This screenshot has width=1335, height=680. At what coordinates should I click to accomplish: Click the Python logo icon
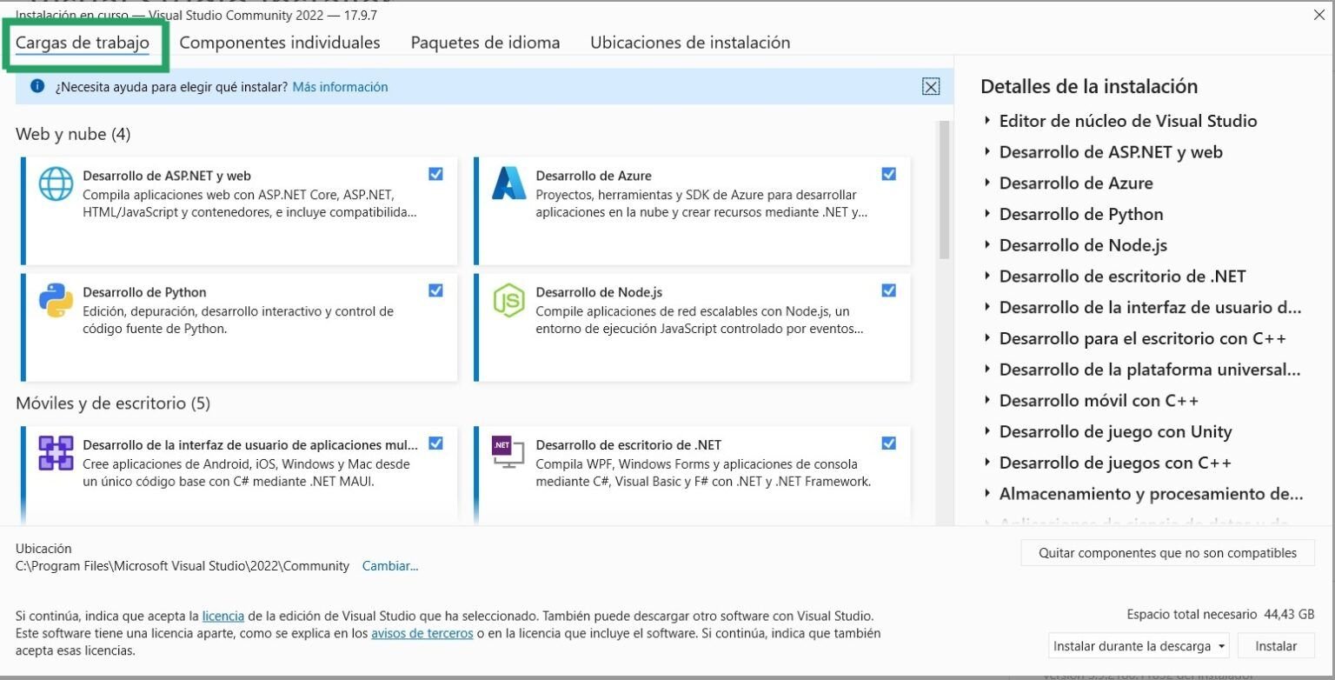56,300
